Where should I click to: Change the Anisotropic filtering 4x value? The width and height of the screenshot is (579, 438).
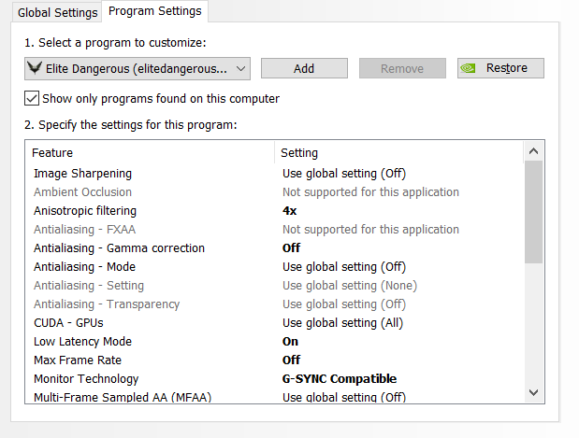click(x=290, y=211)
